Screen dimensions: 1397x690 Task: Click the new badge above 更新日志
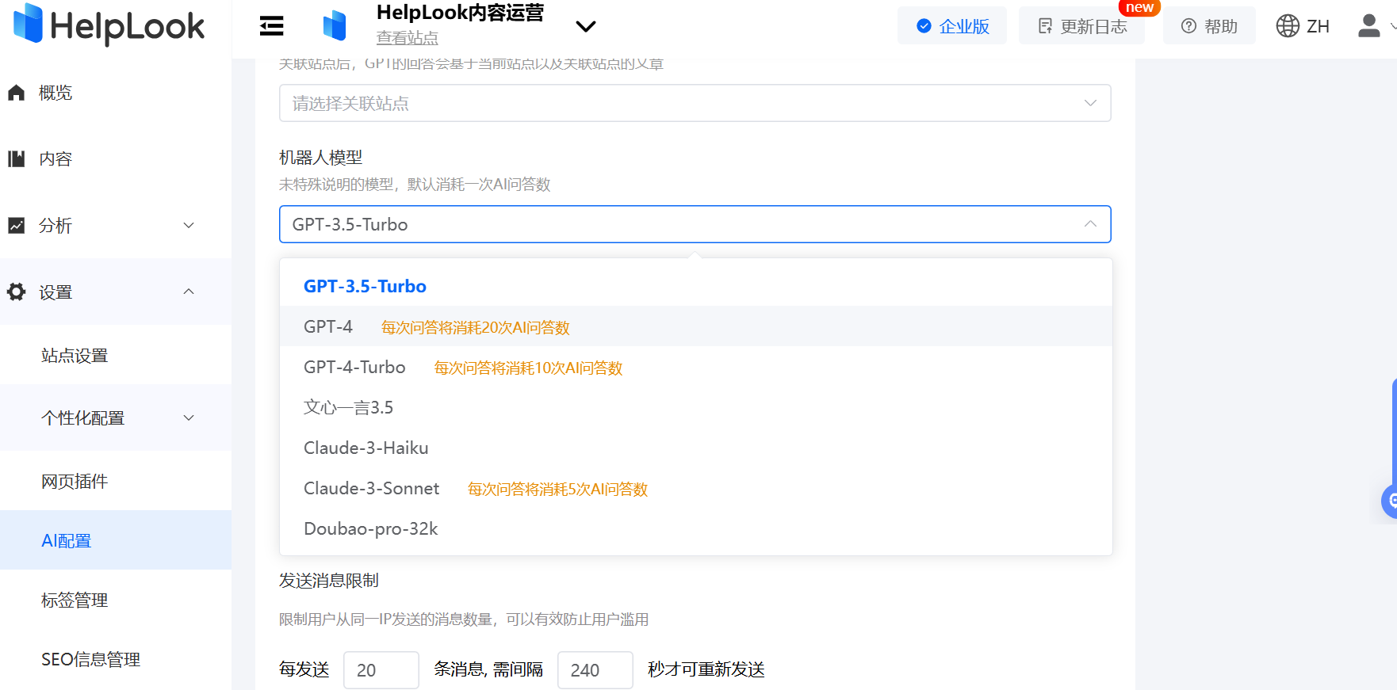[x=1139, y=7]
